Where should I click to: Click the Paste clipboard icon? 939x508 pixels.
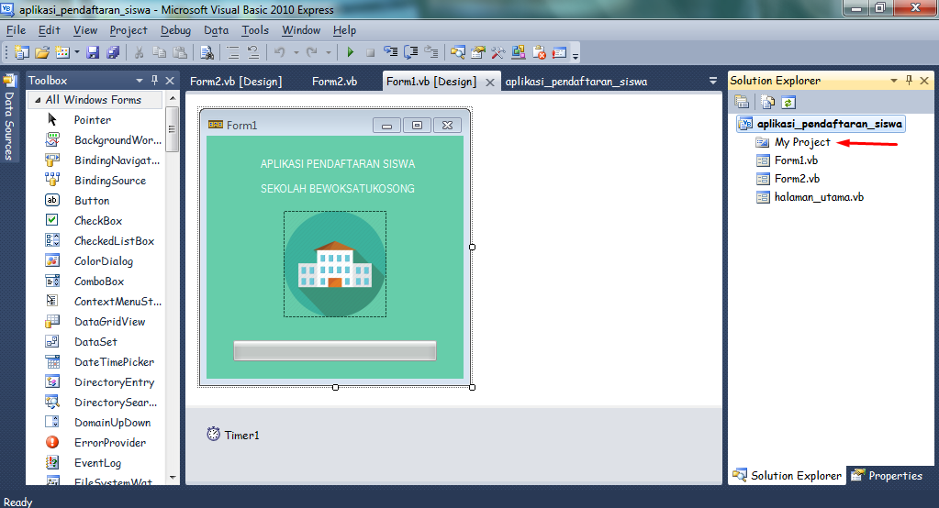click(x=180, y=52)
